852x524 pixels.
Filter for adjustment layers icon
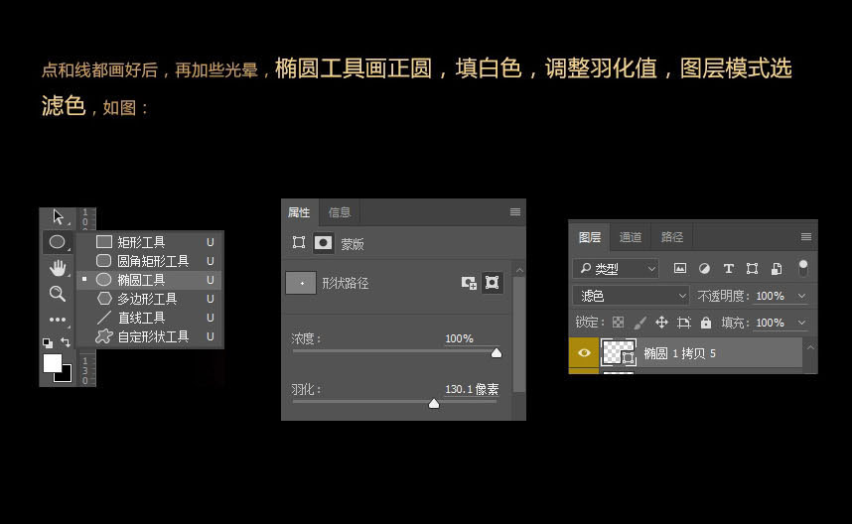click(704, 268)
